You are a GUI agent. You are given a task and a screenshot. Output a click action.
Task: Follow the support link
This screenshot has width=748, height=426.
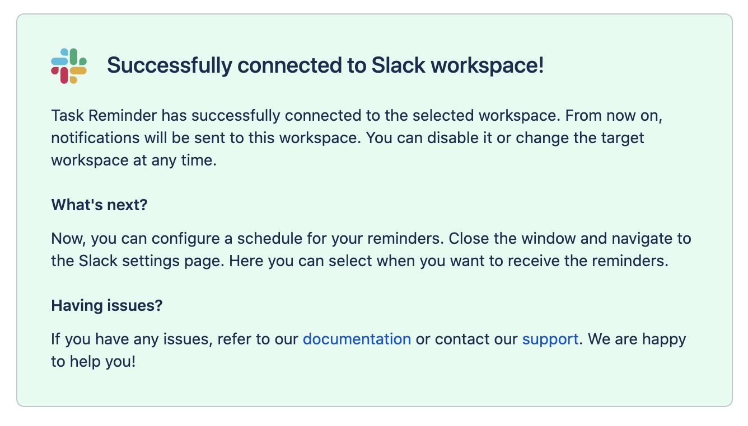[550, 339]
